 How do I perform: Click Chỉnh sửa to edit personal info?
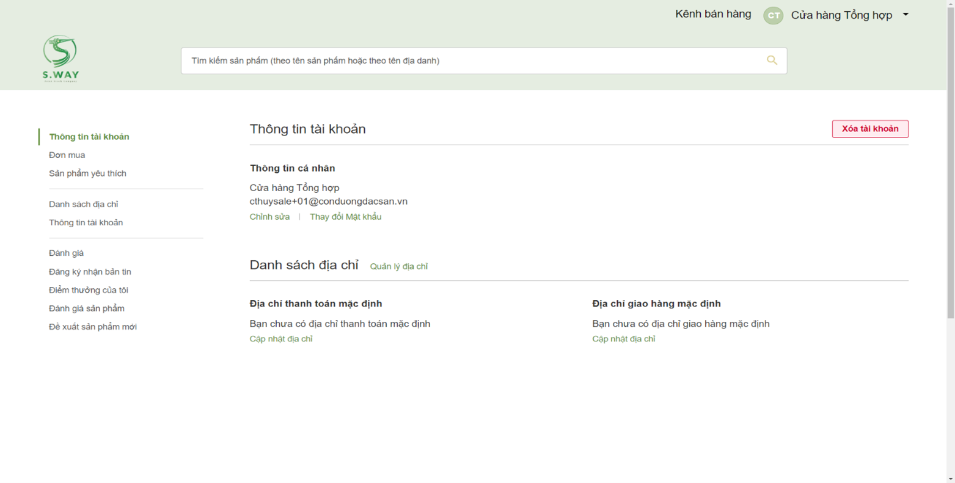[x=269, y=217]
